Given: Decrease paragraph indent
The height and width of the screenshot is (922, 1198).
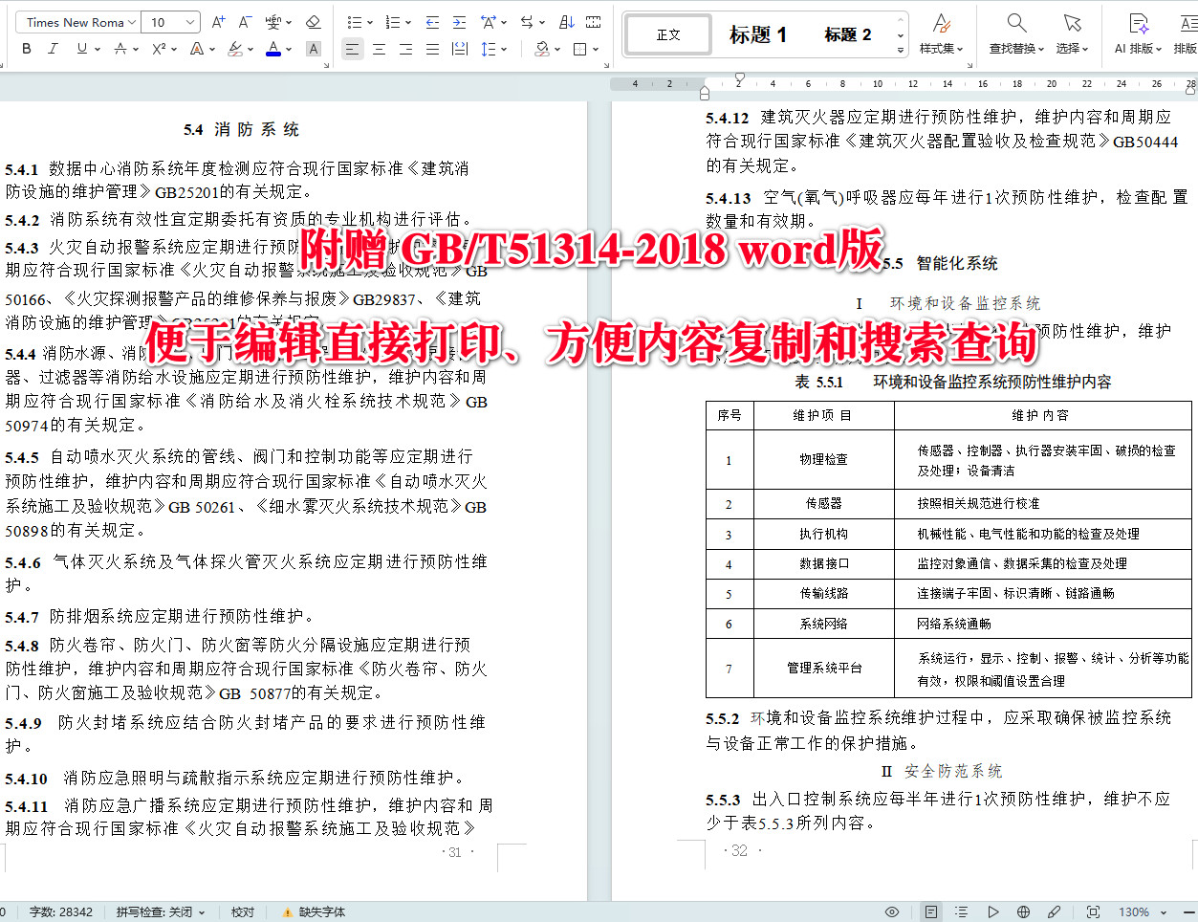Looking at the screenshot, I should pyautogui.click(x=432, y=22).
